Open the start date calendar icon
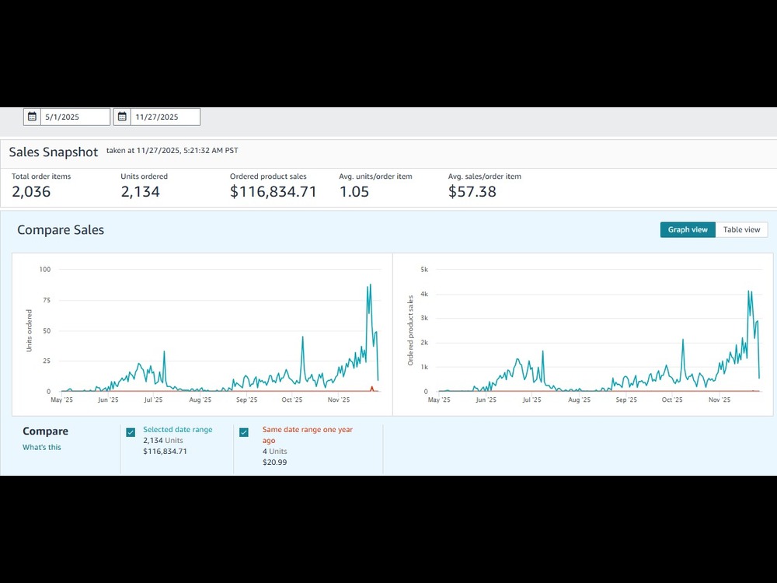Viewport: 777px width, 583px height. 32,117
